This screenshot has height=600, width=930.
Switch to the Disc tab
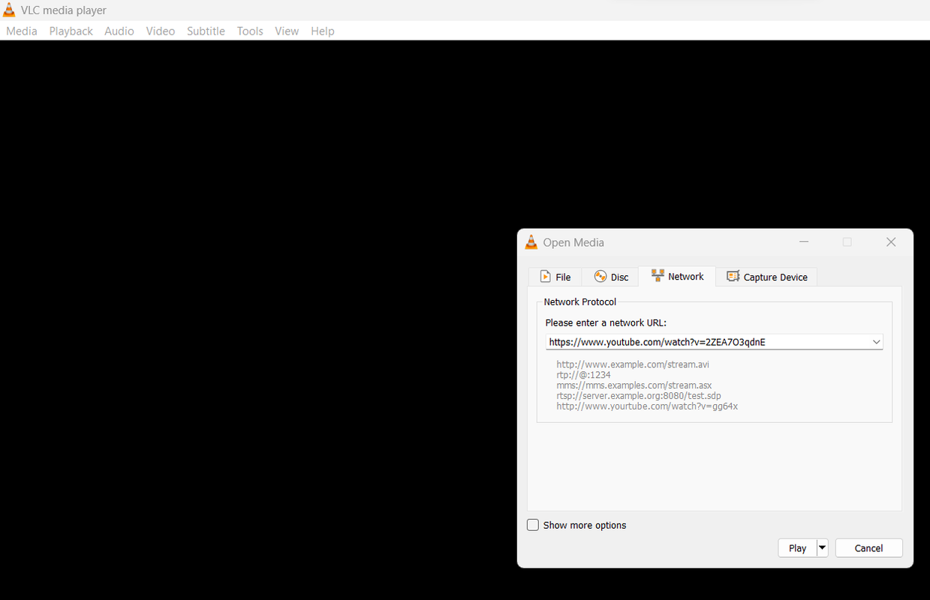pos(611,277)
